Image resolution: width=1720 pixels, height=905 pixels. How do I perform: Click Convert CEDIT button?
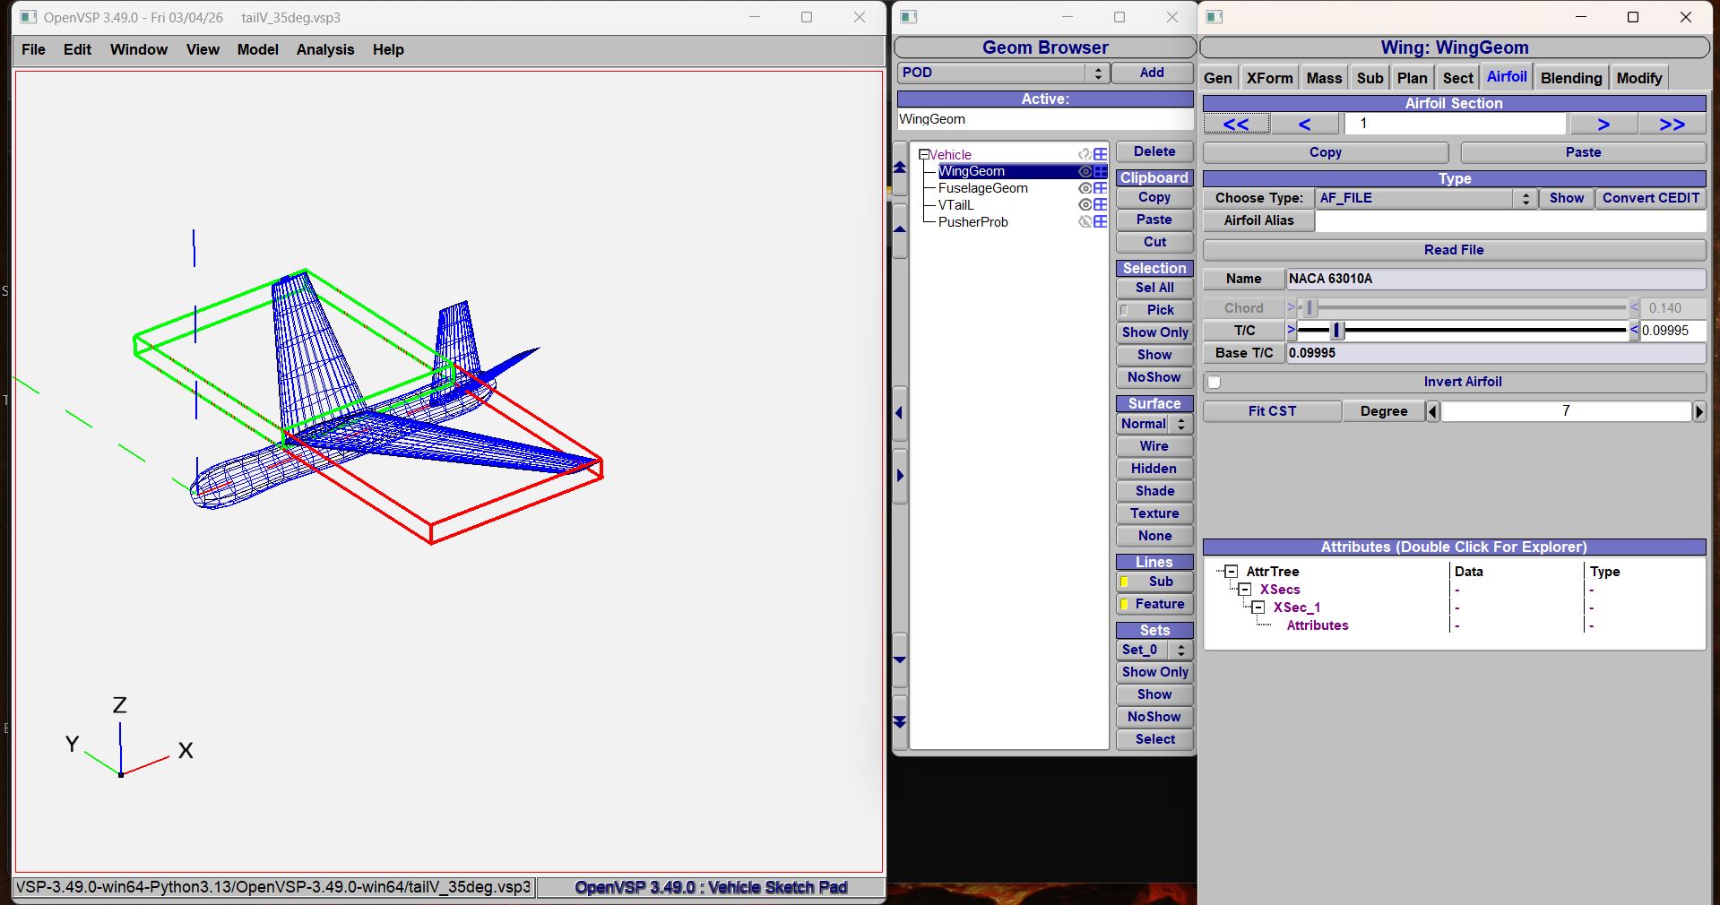pos(1651,198)
